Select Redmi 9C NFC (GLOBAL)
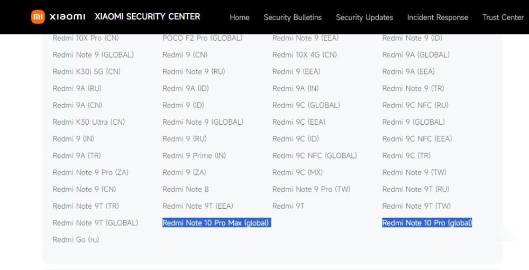This screenshot has width=529, height=270. (x=314, y=156)
